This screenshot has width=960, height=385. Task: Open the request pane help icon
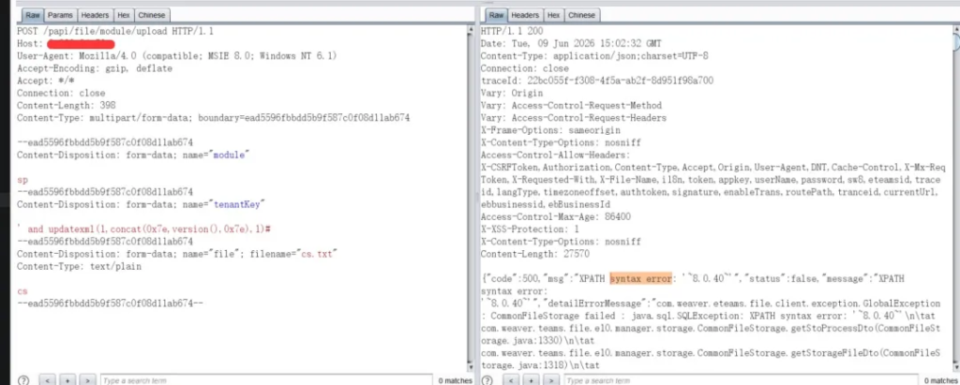click(22, 380)
